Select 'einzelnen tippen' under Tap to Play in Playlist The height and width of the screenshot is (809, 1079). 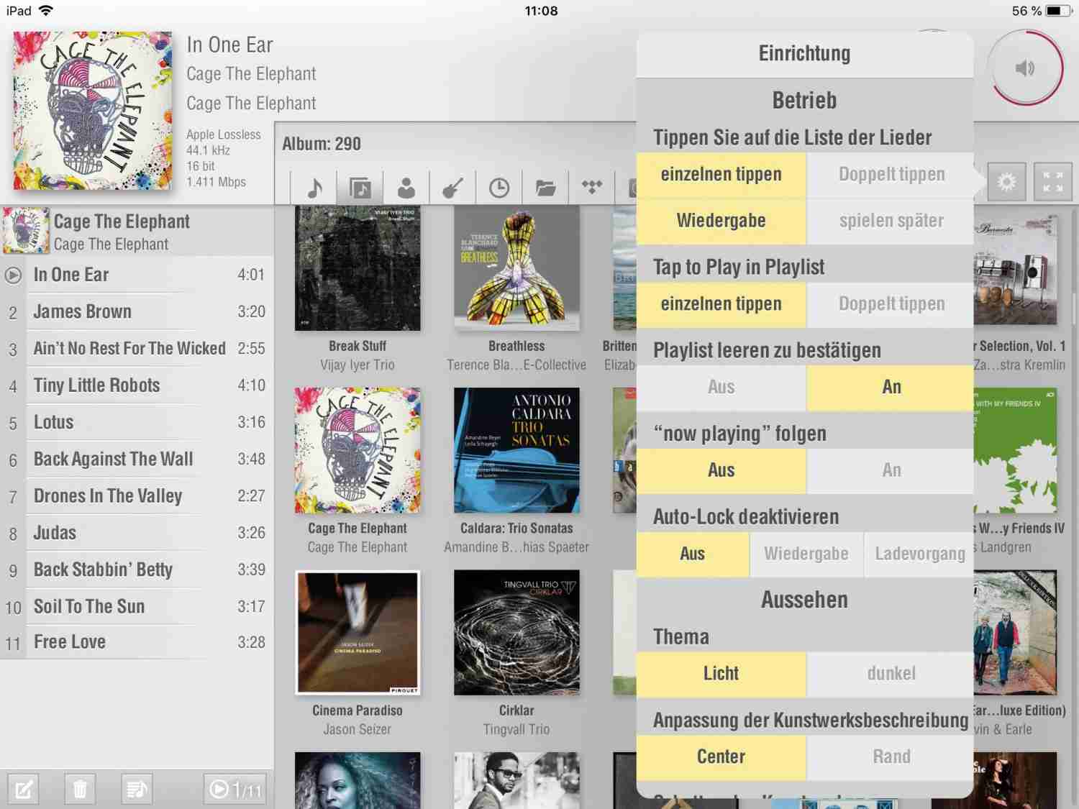coord(721,304)
